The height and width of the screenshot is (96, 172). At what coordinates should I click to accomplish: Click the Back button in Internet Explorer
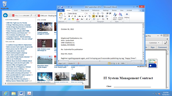click(x=5, y=15)
